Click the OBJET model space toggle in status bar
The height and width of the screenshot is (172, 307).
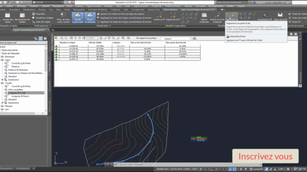[195, 169]
